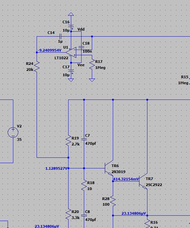Click the 3.3k value of R20

(x=76, y=218)
